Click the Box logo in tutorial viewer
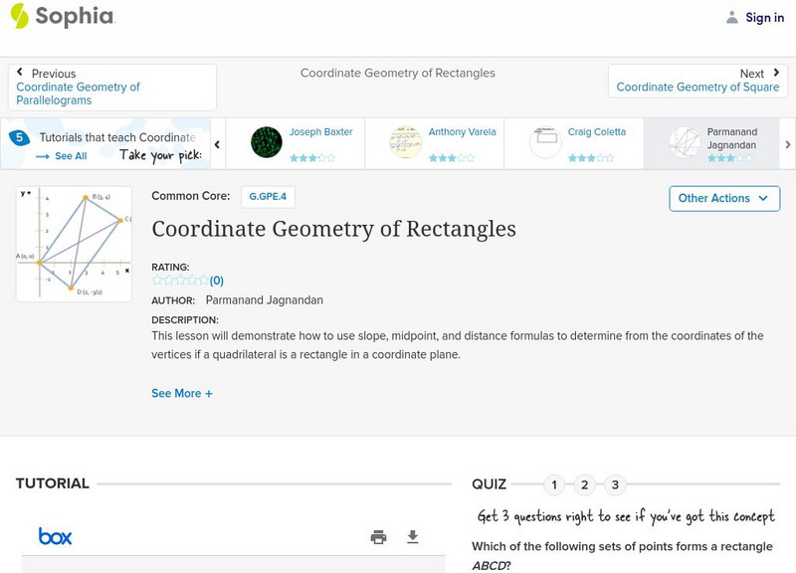Image resolution: width=796 pixels, height=573 pixels. click(x=56, y=537)
